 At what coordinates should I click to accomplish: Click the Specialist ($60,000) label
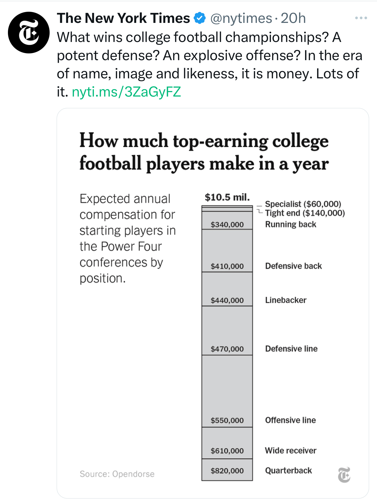pyautogui.click(x=303, y=204)
